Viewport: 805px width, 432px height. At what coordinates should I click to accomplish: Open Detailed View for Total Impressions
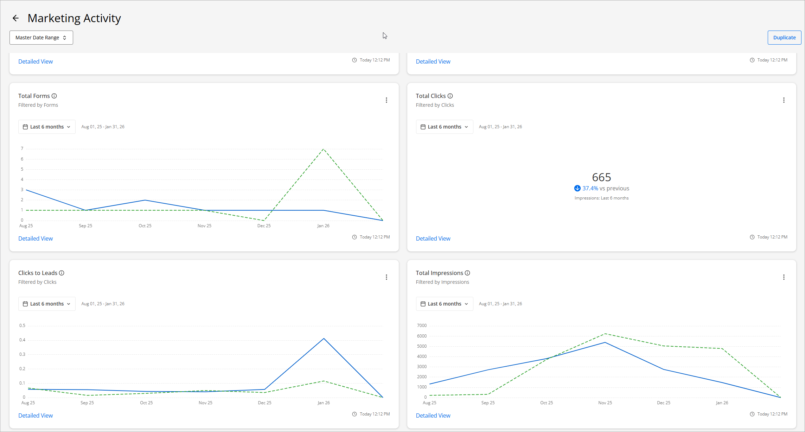pyautogui.click(x=433, y=415)
